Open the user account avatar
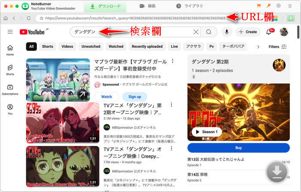 pyautogui.click(x=284, y=32)
